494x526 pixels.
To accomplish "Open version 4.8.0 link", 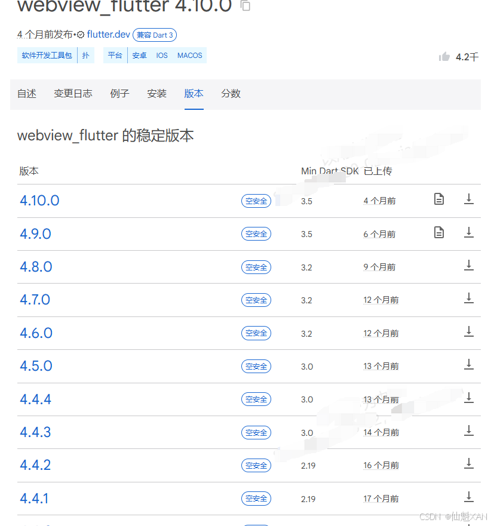I will [x=36, y=267].
